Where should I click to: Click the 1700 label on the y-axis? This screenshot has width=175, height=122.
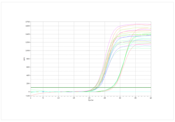[27, 22]
